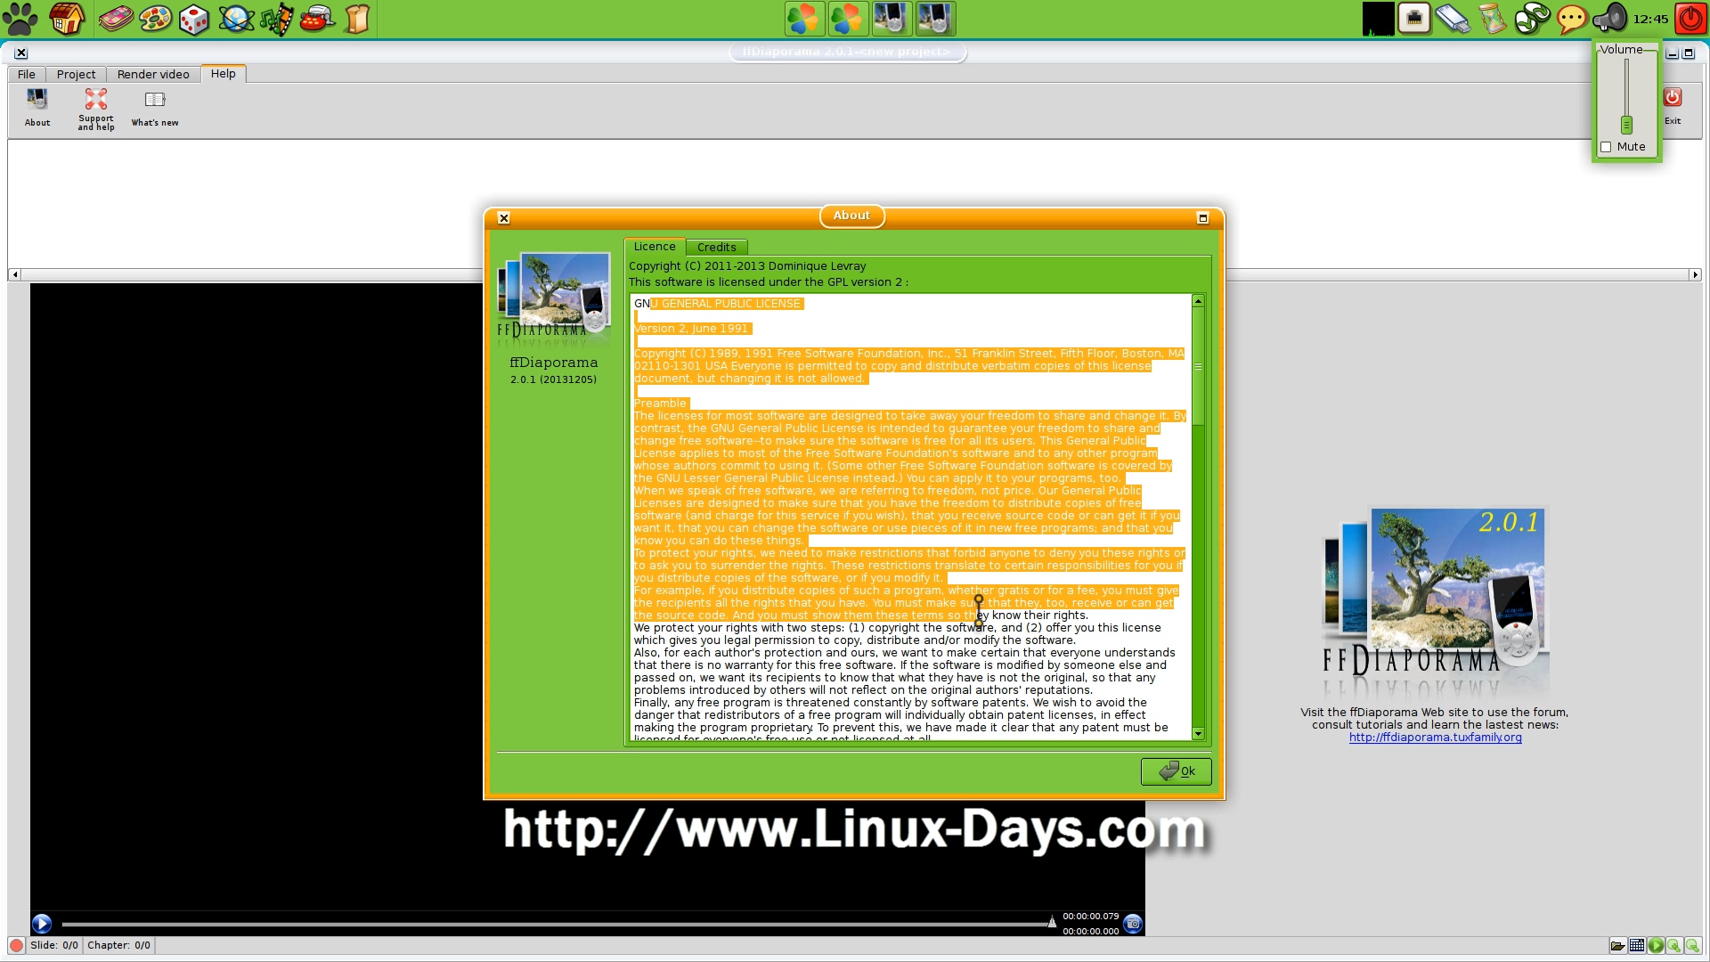
Task: Open the dice games menu
Action: pos(194,19)
